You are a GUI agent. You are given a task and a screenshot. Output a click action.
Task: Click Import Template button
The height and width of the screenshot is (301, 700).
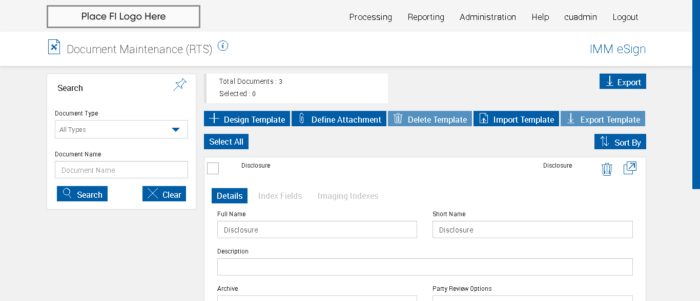point(516,119)
